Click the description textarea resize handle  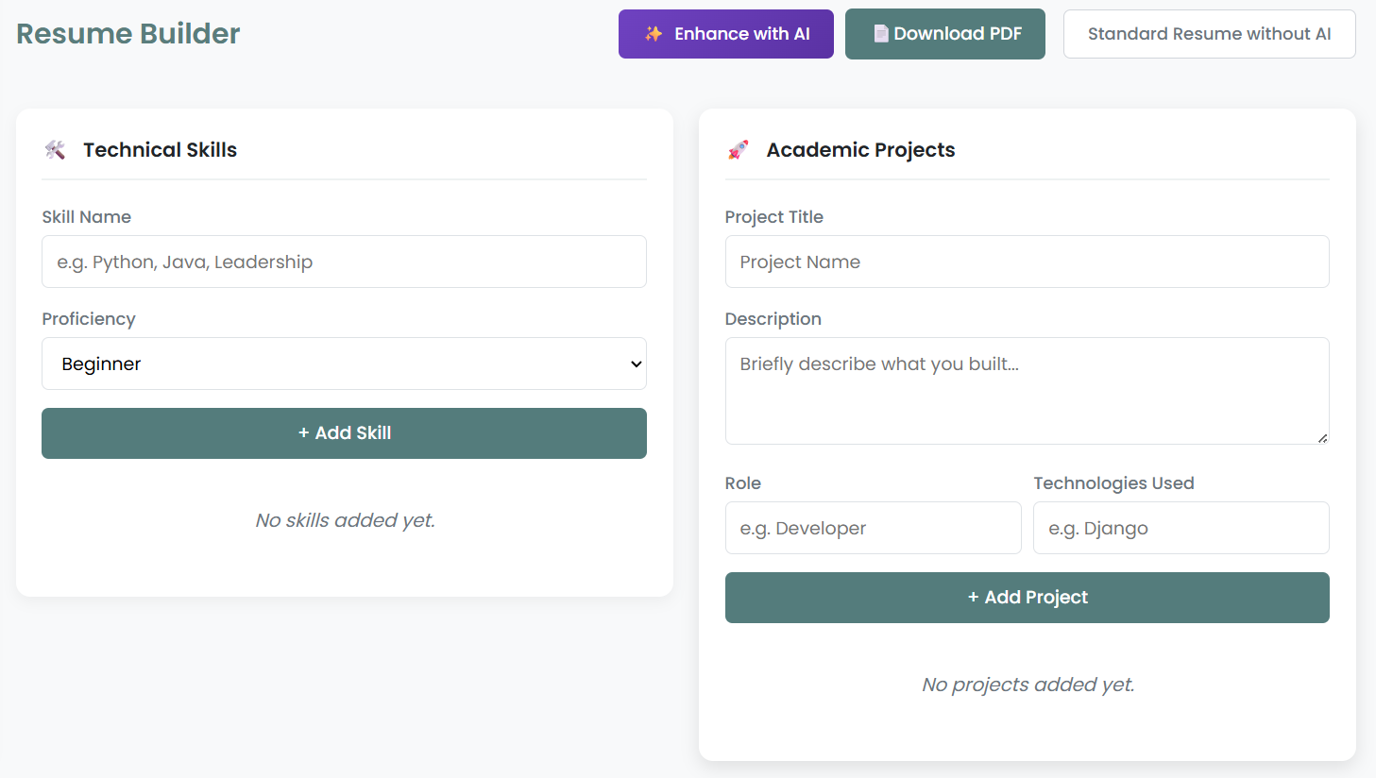coord(1322,437)
